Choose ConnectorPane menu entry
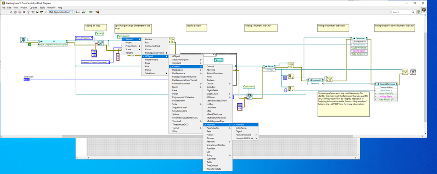This screenshot has height=174, width=437. coord(155,46)
